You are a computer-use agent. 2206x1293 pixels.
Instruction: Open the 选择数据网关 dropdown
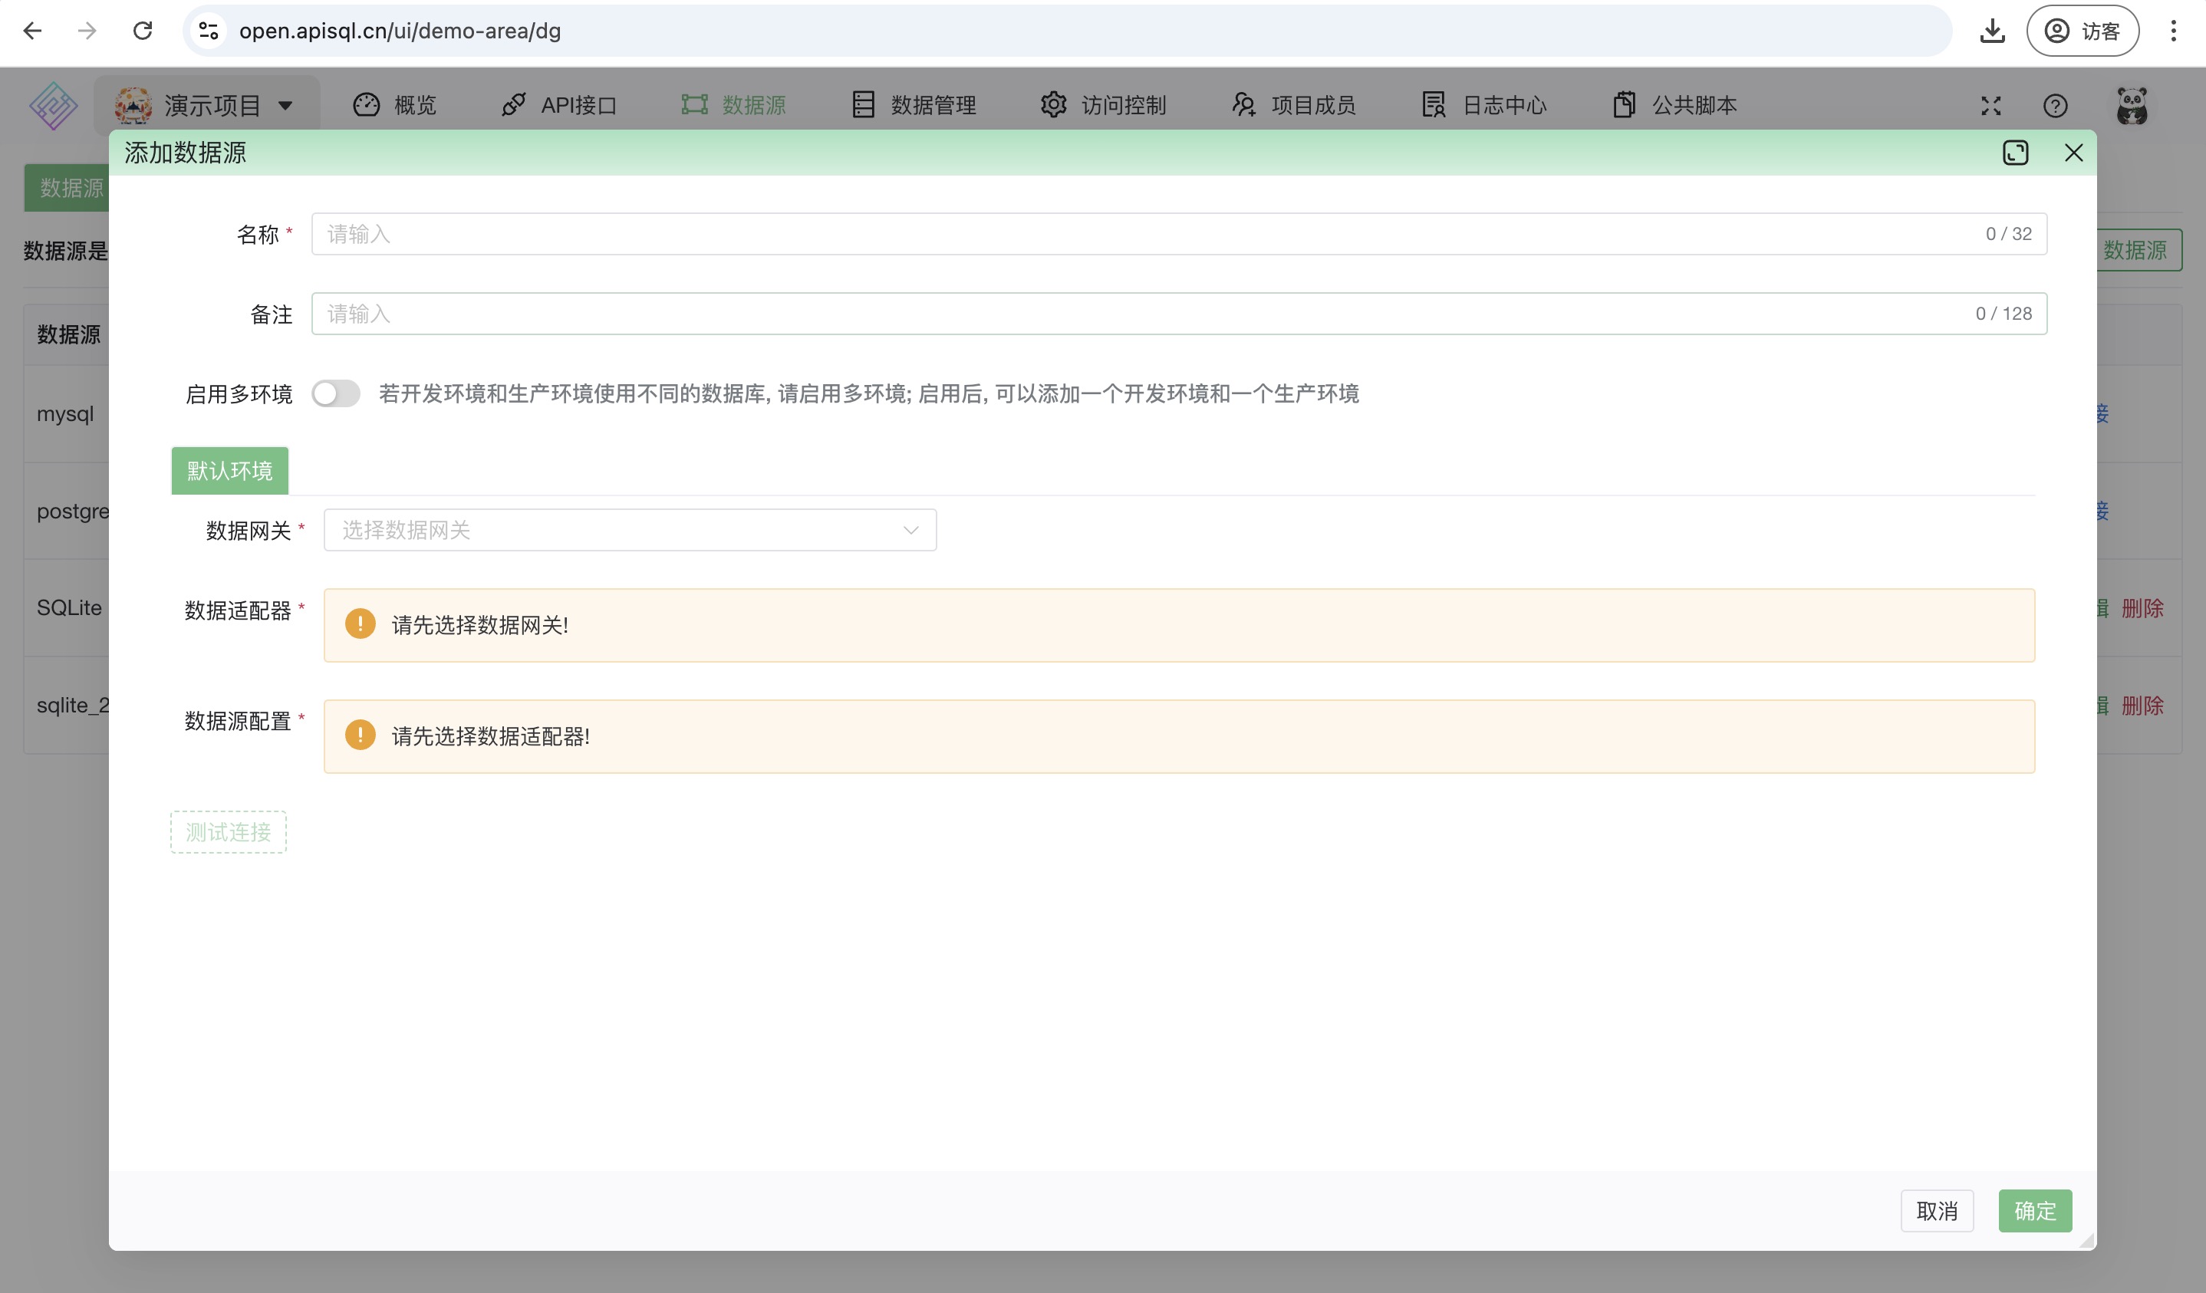click(630, 531)
